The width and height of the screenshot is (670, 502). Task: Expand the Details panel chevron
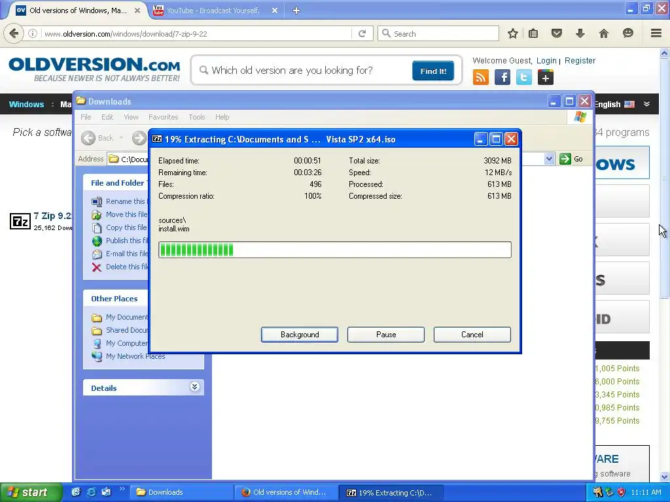pos(194,387)
